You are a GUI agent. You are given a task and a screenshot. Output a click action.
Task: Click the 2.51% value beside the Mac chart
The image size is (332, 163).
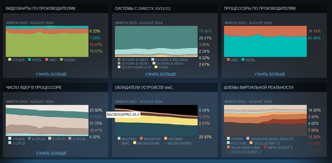coord(204,123)
